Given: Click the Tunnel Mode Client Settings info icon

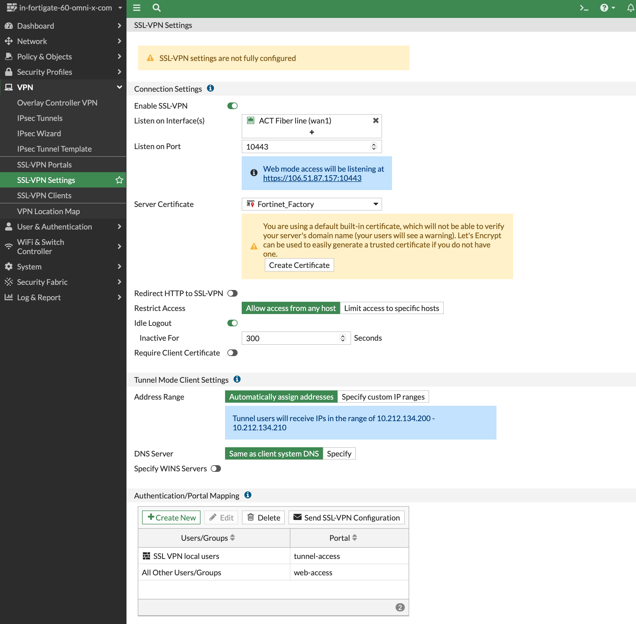Looking at the screenshot, I should (237, 380).
